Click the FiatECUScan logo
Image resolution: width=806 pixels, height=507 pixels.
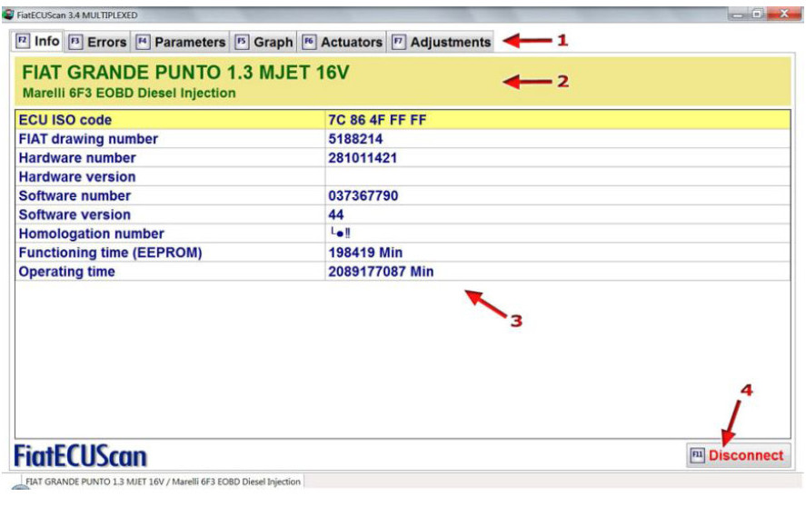[x=81, y=457]
